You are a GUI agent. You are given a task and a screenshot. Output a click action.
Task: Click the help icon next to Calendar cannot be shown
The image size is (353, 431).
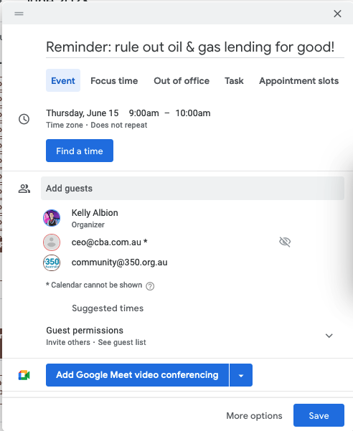click(x=150, y=286)
